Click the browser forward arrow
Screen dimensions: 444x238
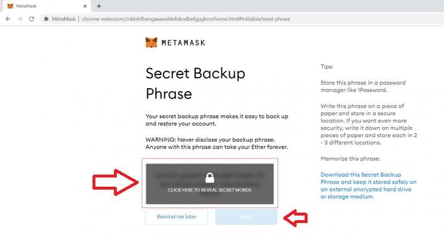coord(20,19)
